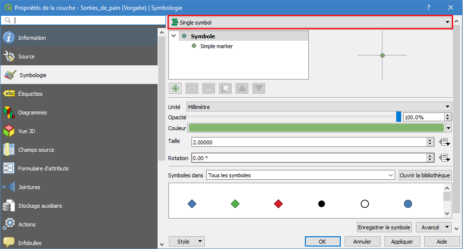The width and height of the screenshot is (463, 249).
Task: Open the Tous les symboles dropdown
Action: point(300,175)
